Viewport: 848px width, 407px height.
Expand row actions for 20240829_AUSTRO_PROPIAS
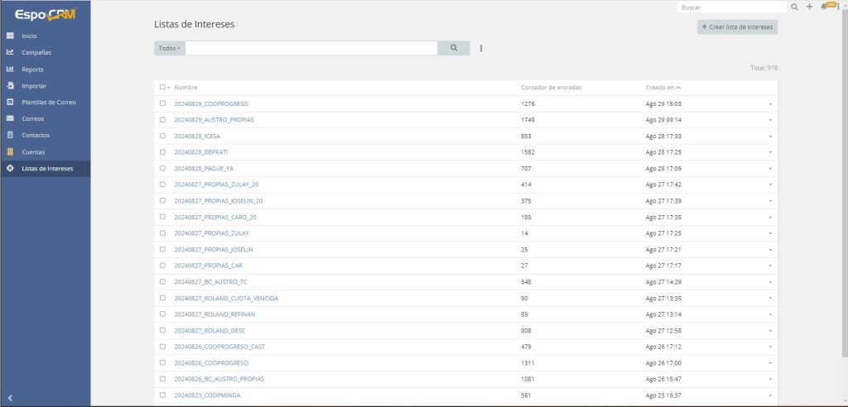[x=769, y=120]
